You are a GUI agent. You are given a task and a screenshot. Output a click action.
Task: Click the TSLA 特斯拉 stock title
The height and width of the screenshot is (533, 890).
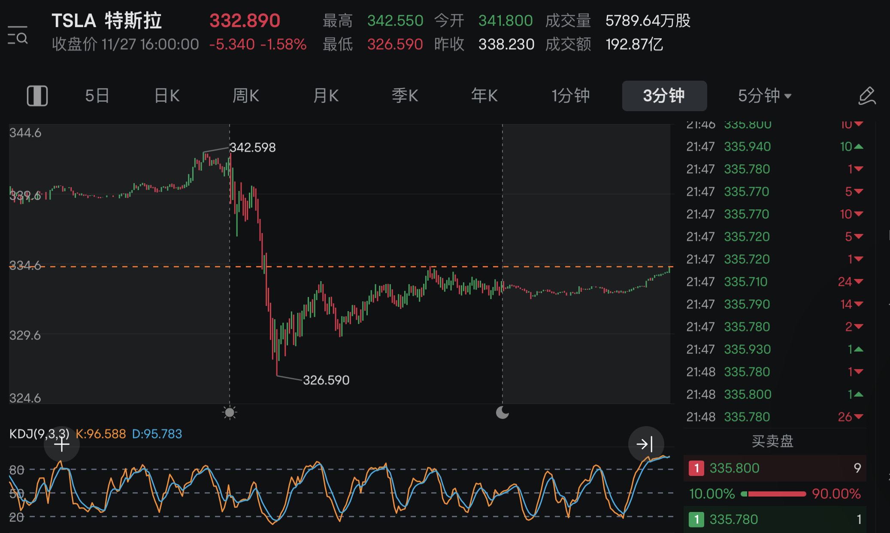point(106,21)
